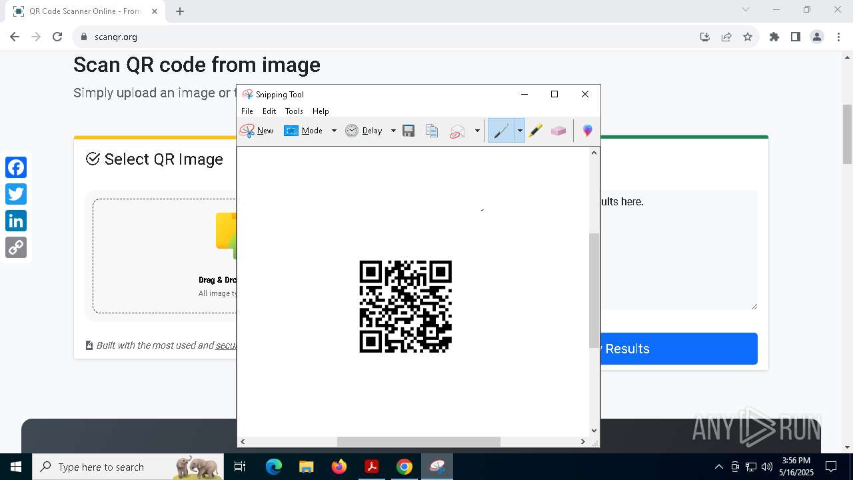Open the notification center icon
Viewport: 853px width, 480px height.
point(831,467)
